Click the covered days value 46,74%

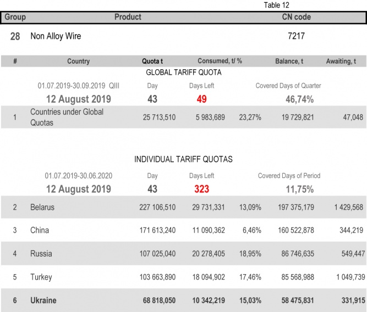(x=299, y=99)
